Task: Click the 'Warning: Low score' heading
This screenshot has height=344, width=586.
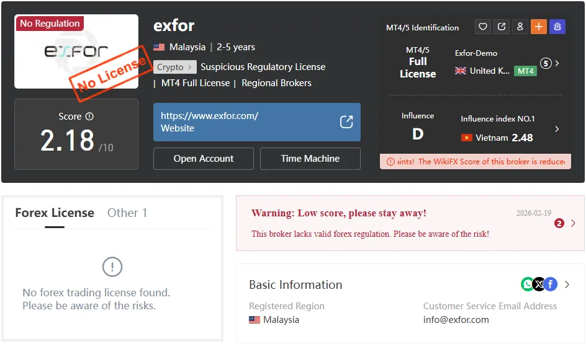Action: click(338, 213)
